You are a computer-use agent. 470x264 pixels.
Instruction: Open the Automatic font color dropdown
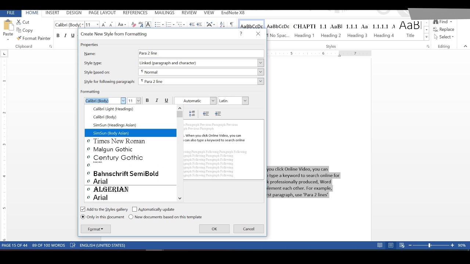pyautogui.click(x=213, y=101)
